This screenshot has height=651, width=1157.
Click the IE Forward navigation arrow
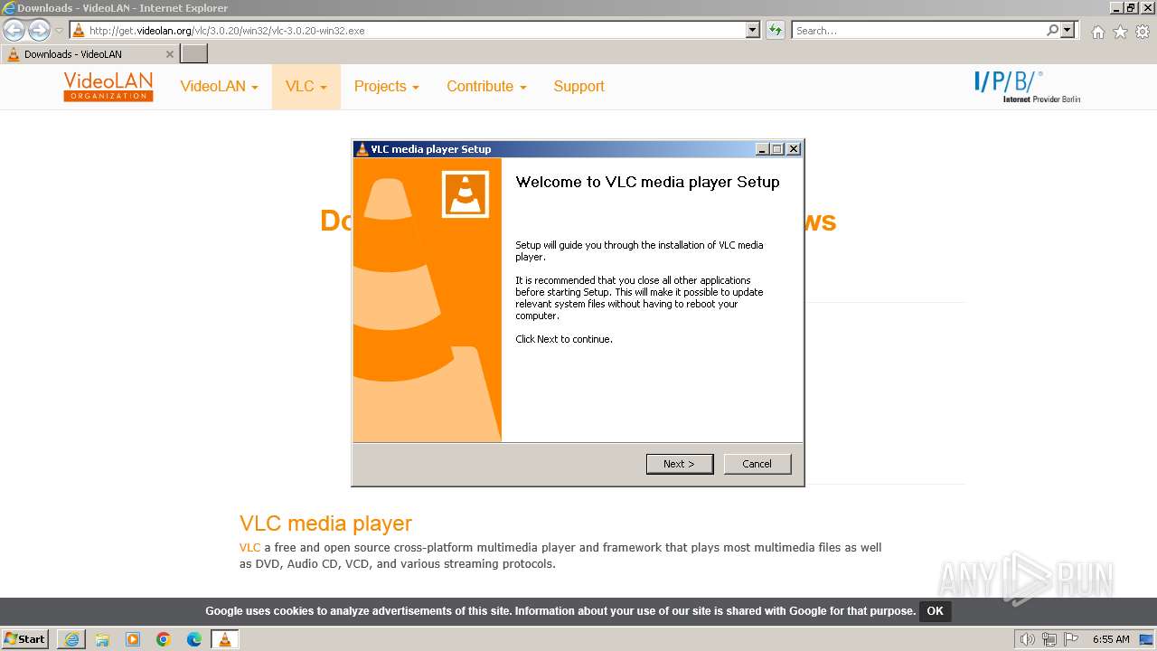(x=39, y=30)
